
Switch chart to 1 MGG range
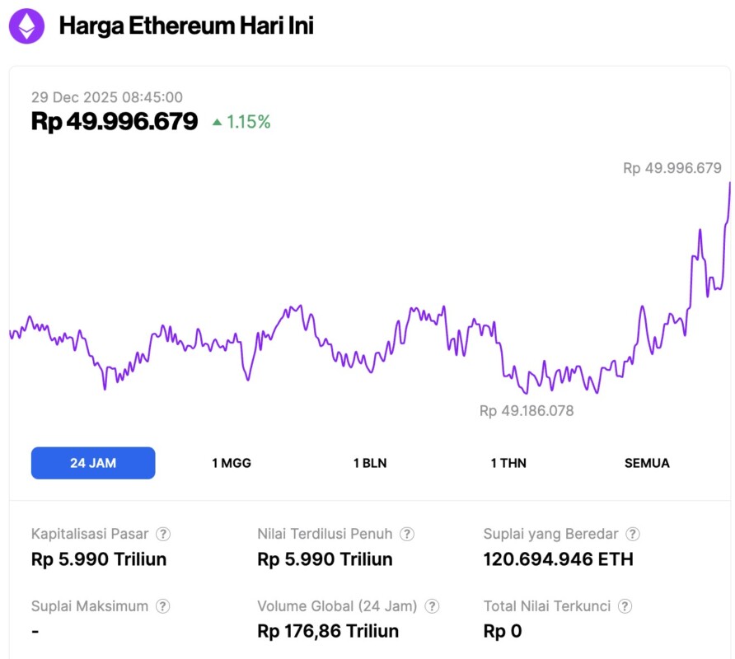pyautogui.click(x=232, y=463)
